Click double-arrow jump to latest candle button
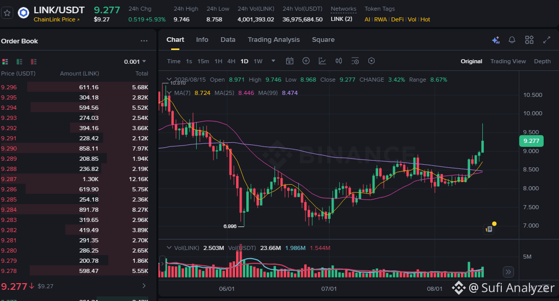 pos(508,272)
